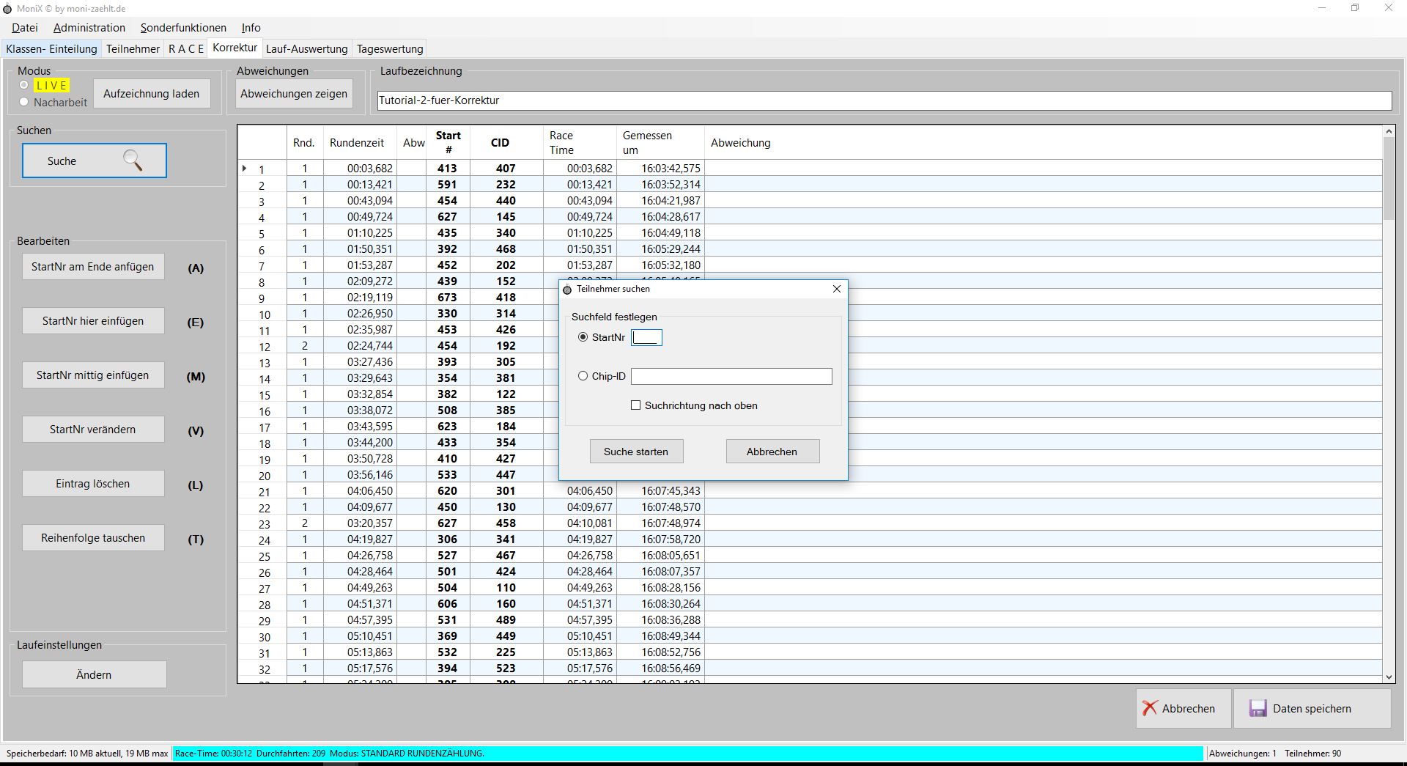The height and width of the screenshot is (766, 1407).
Task: Click CID cell 523 in row 32
Action: pyautogui.click(x=506, y=669)
